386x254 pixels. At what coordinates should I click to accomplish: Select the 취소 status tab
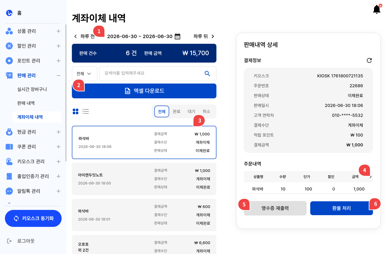coord(206,112)
